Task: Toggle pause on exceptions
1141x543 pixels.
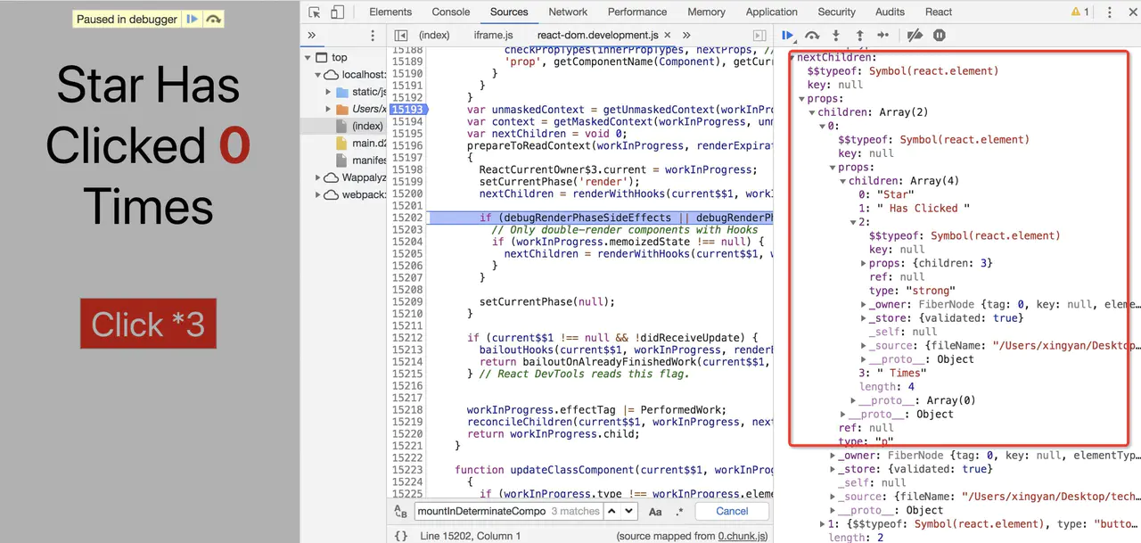Action: 940,35
